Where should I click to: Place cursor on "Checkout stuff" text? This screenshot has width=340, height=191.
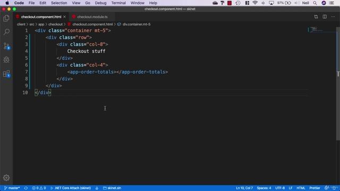(x=86, y=51)
